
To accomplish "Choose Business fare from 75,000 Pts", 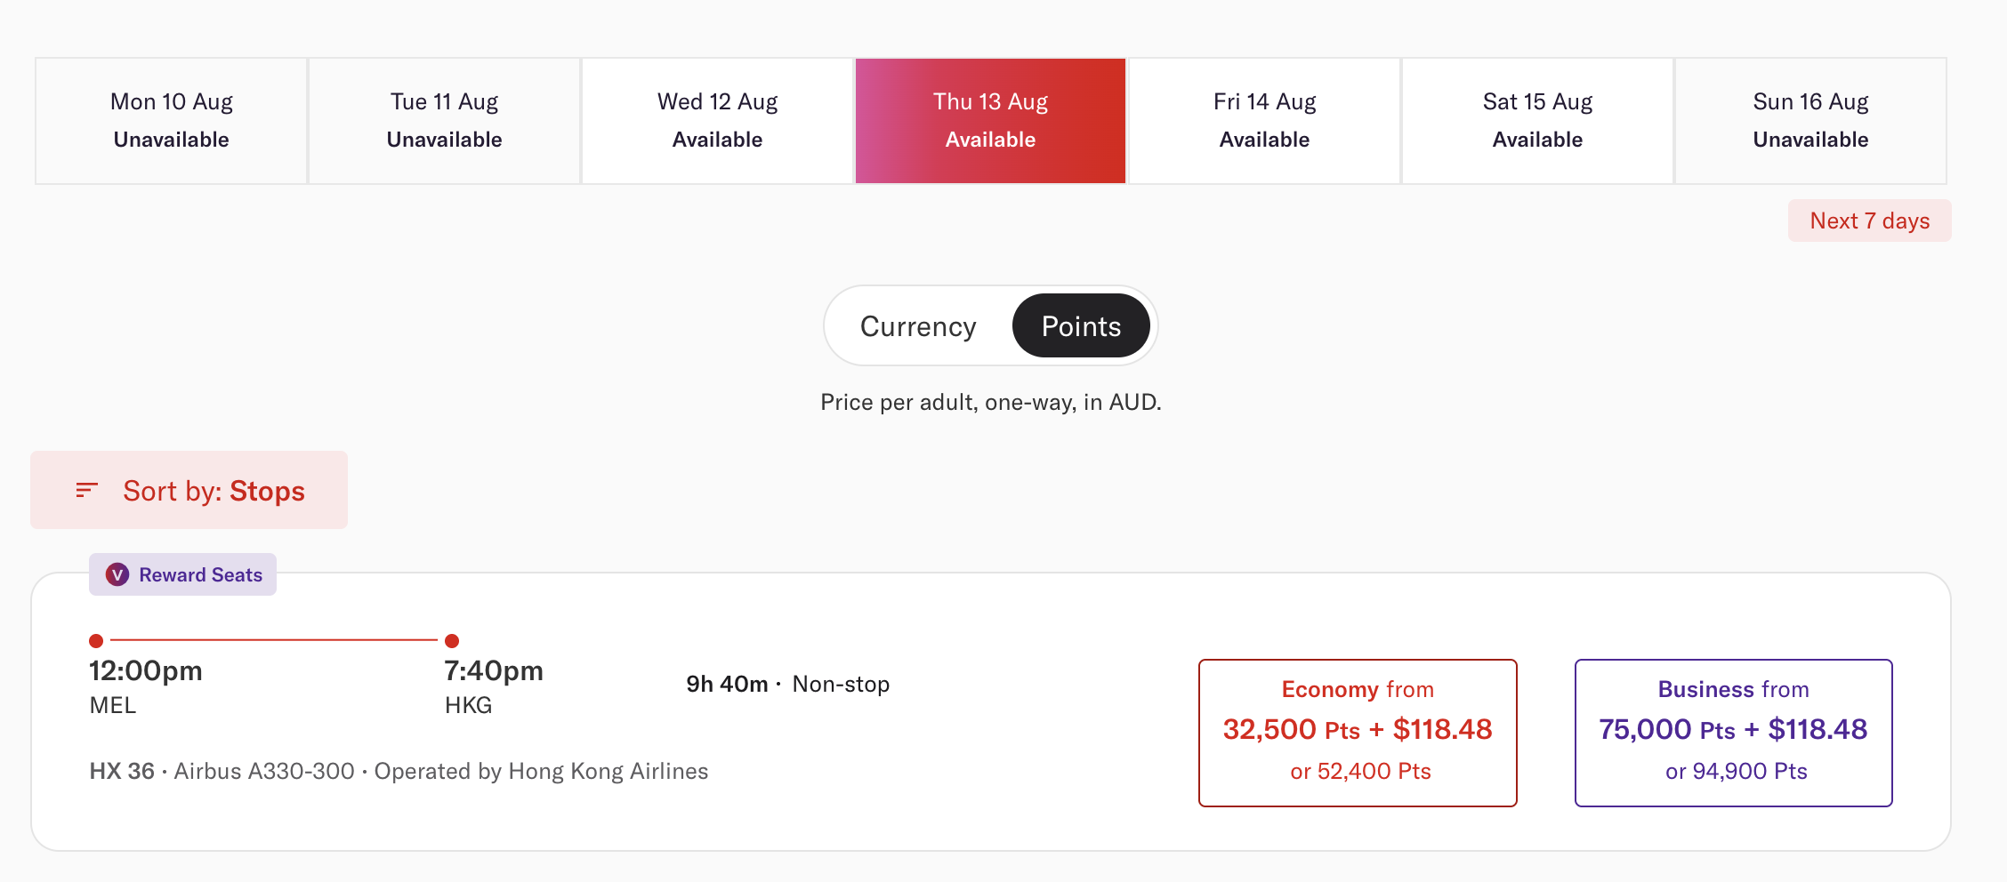I will pos(1733,733).
